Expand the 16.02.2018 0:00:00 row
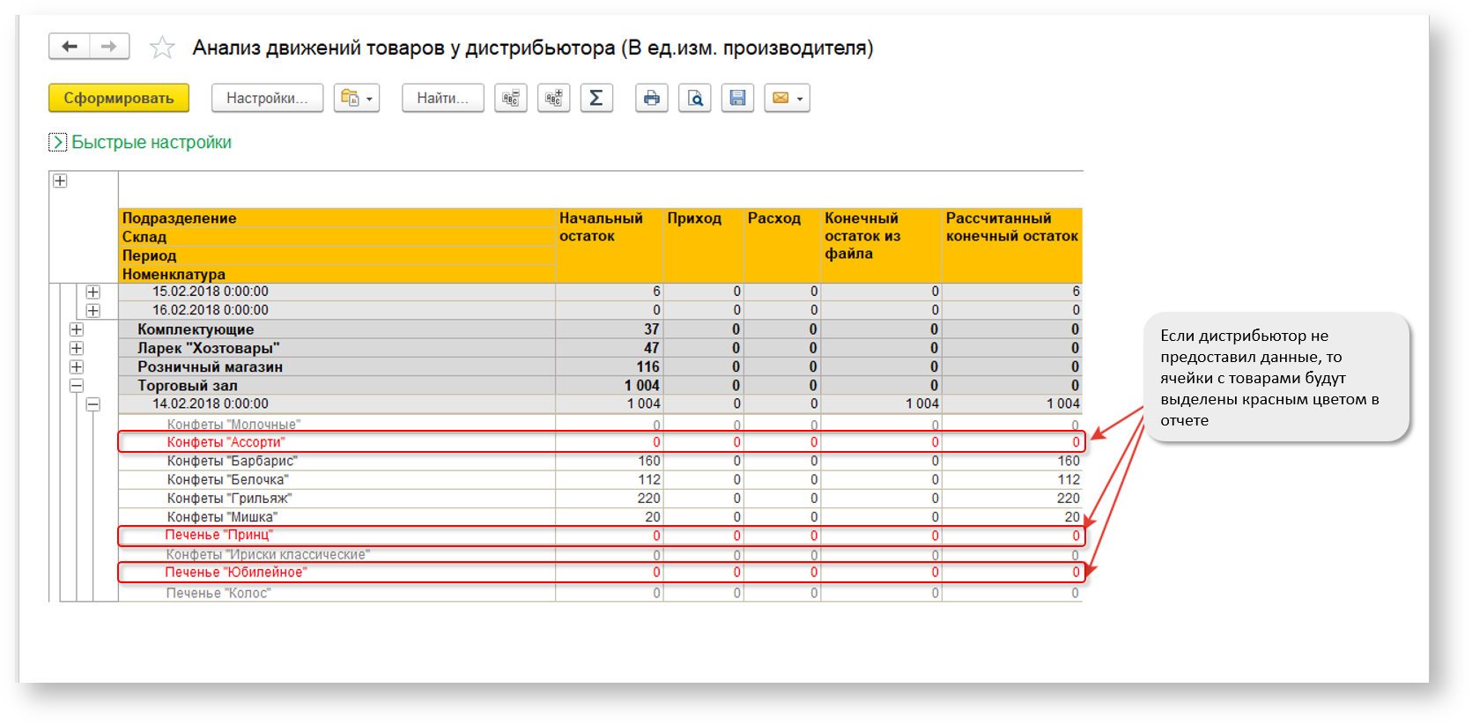 (x=93, y=310)
